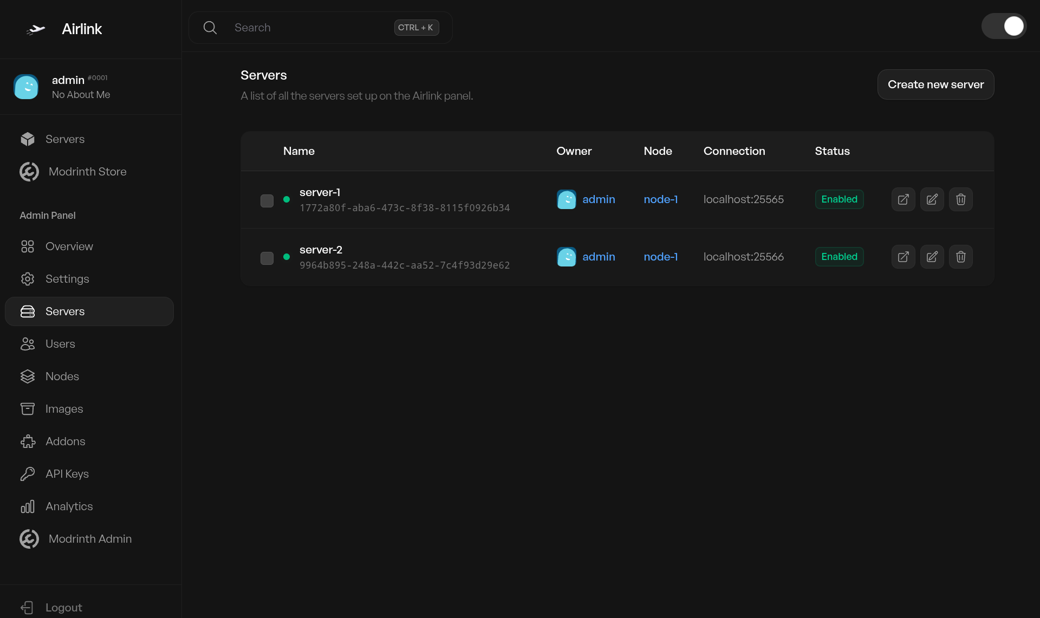Edit server-2 with pencil icon
This screenshot has height=618, width=1040.
932,257
